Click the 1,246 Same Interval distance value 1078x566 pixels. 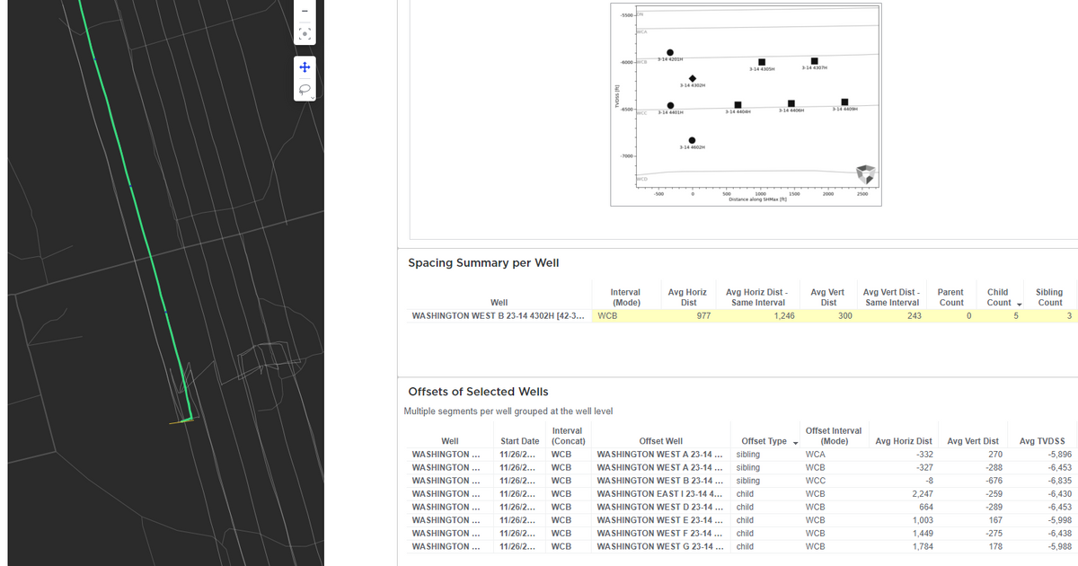click(783, 316)
